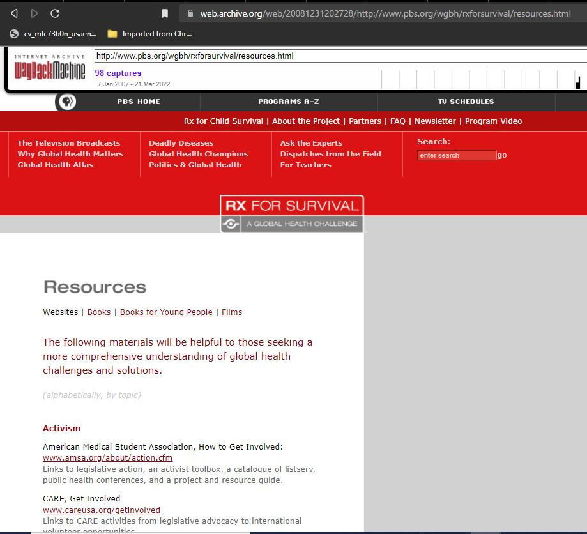587x534 pixels.
Task: Open The Television Broadcasts
Action: [69, 143]
